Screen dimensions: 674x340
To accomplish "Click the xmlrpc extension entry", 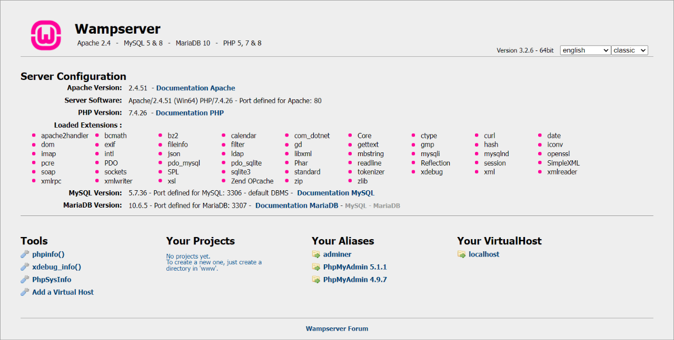I will tap(51, 181).
